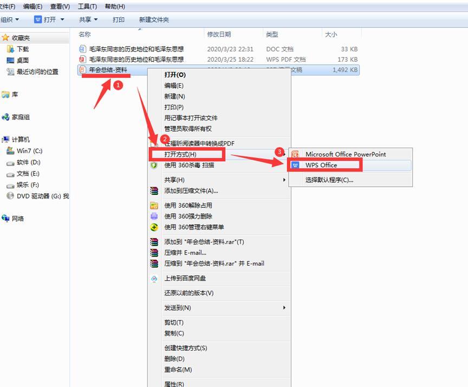Sort files by the 类型 column header
468x387 pixels.
[x=292, y=34]
